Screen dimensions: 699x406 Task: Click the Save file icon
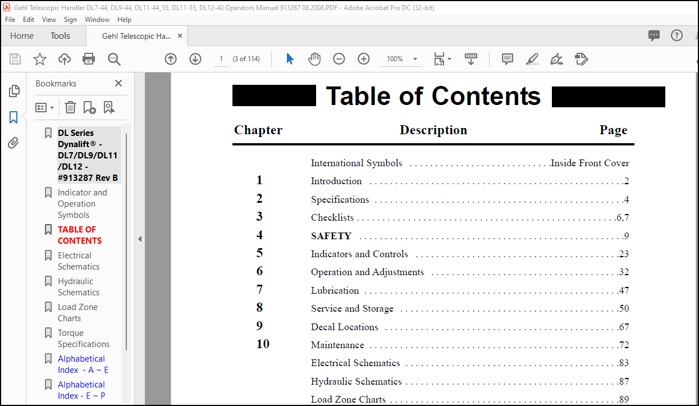15,59
